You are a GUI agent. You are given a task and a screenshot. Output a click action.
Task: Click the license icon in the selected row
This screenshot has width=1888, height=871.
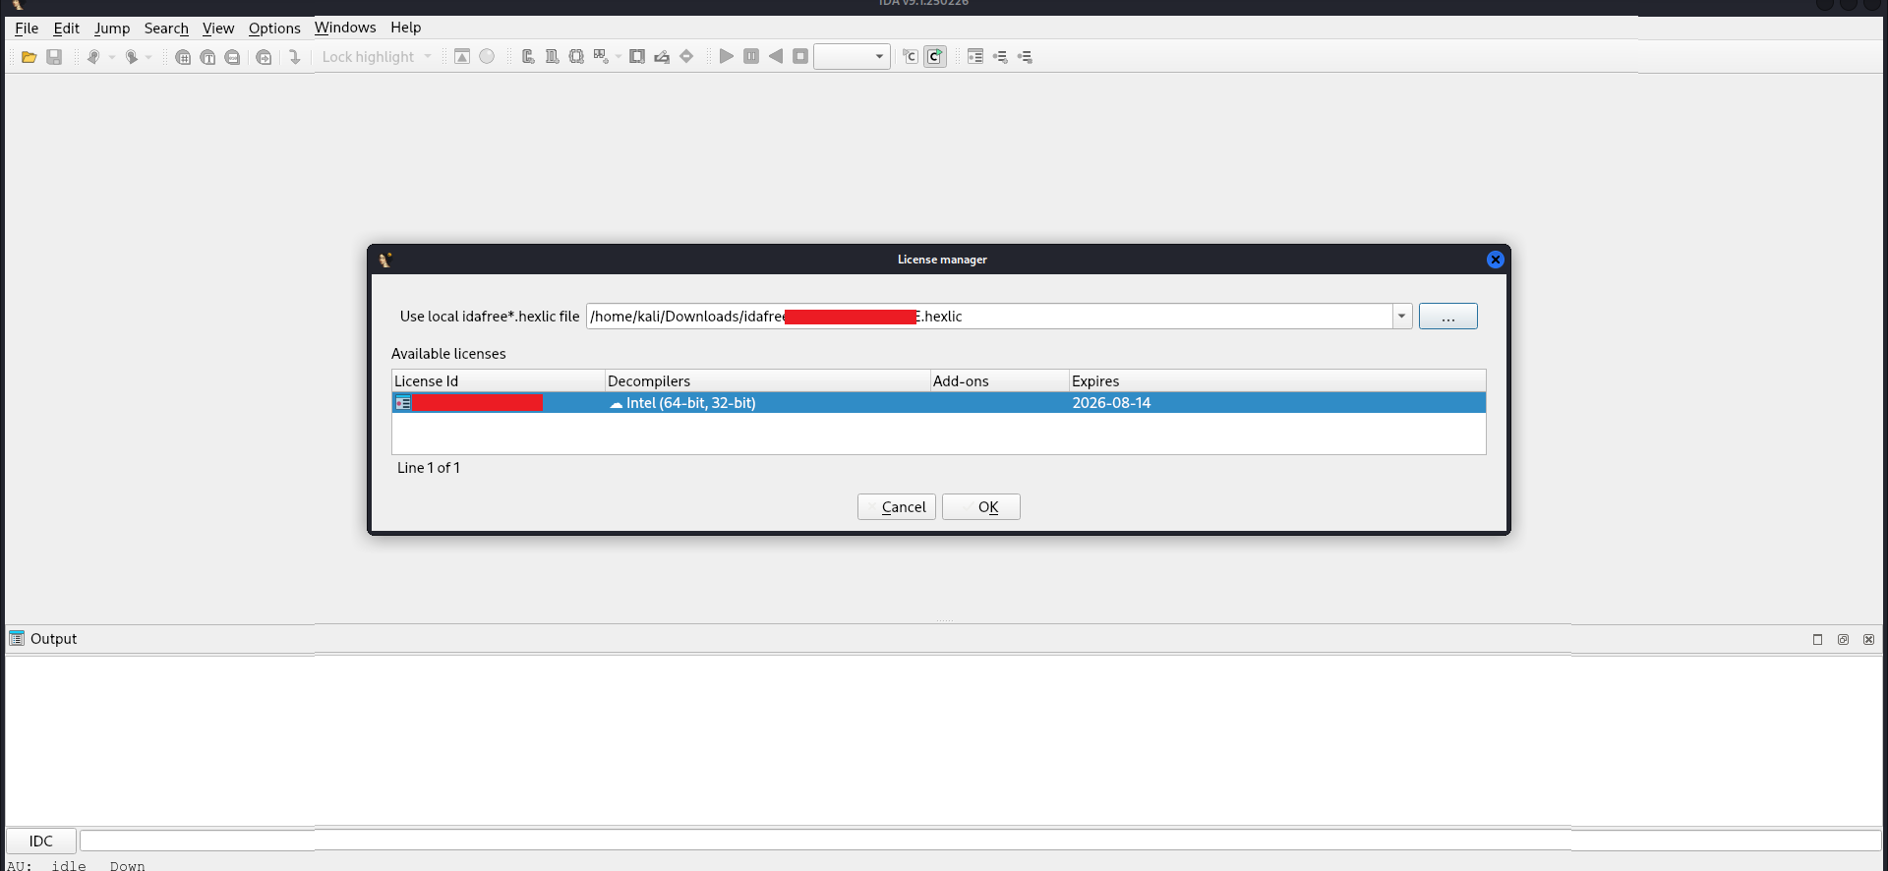(403, 403)
